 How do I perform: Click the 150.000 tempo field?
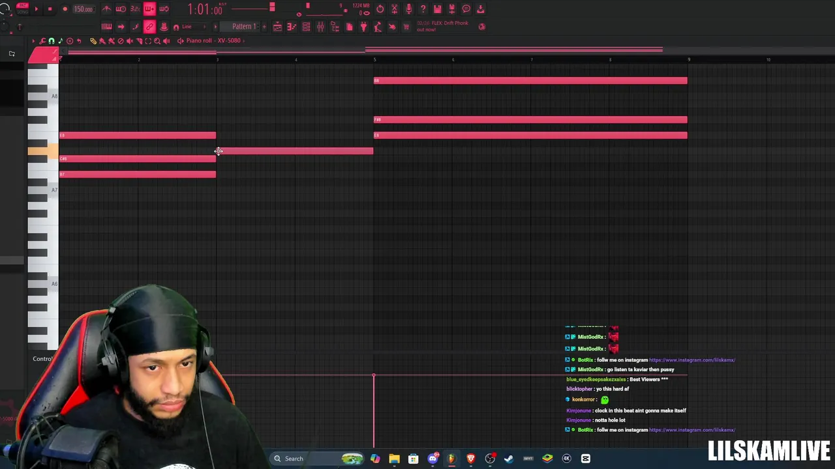83,9
